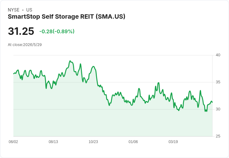Click the green shaded area under the chart

tap(113, 123)
